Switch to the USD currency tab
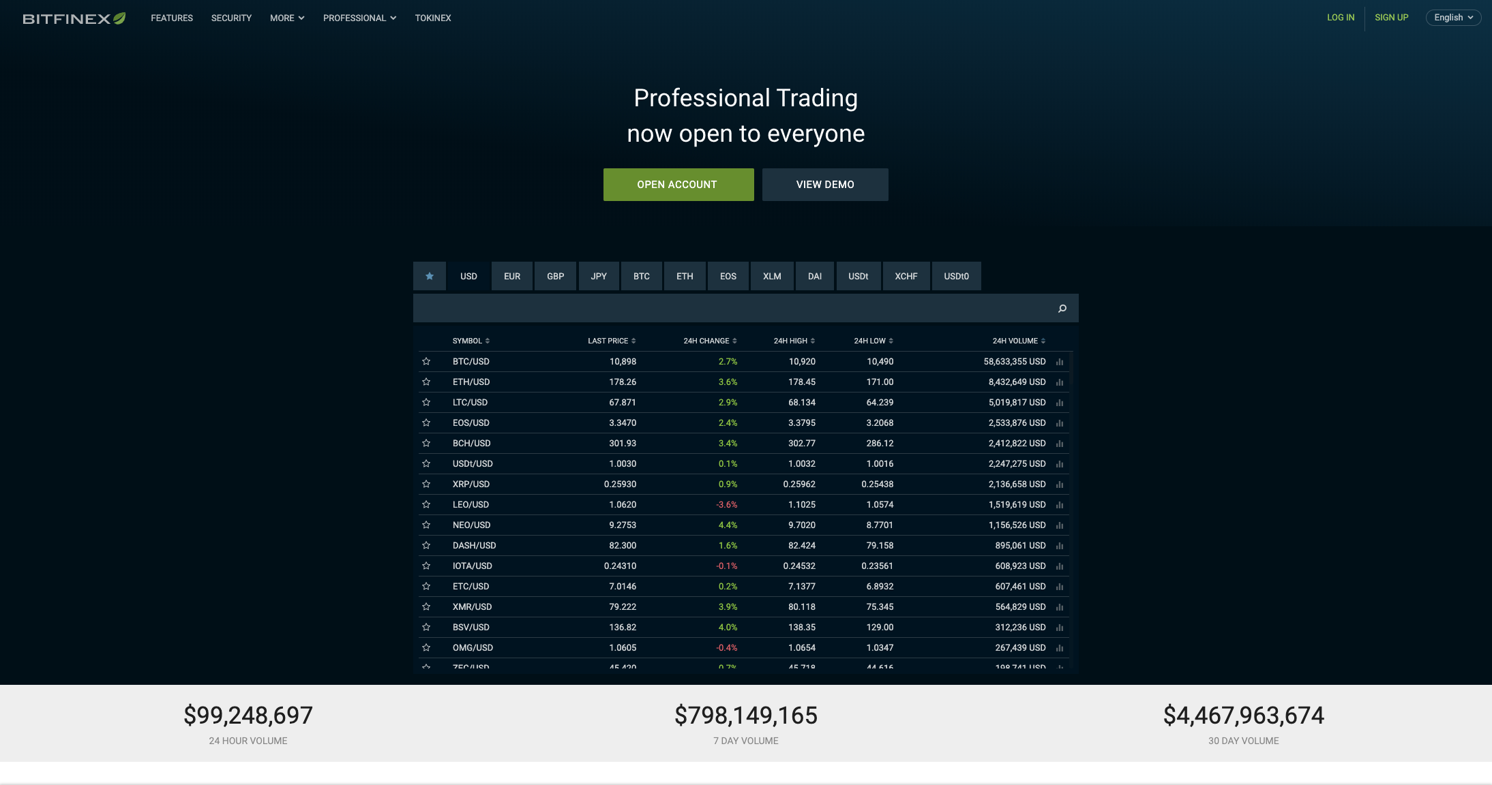Viewport: 1492px width, 785px height. (x=468, y=276)
